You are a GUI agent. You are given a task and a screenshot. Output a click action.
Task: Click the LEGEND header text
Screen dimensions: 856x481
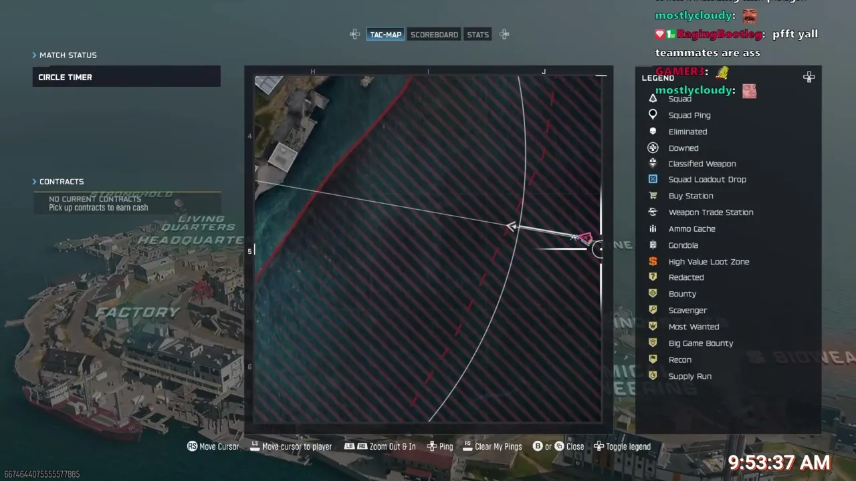tap(658, 78)
